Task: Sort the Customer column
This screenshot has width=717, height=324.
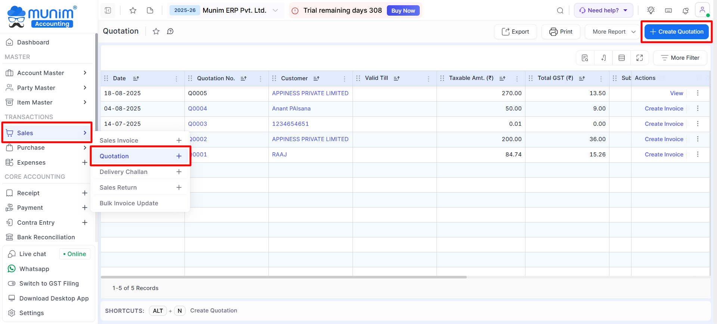Action: pyautogui.click(x=316, y=78)
